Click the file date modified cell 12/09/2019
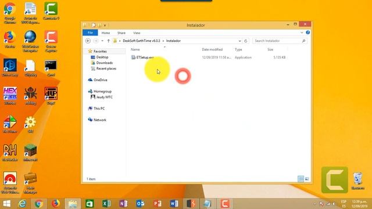This screenshot has height=209, width=372. (216, 57)
